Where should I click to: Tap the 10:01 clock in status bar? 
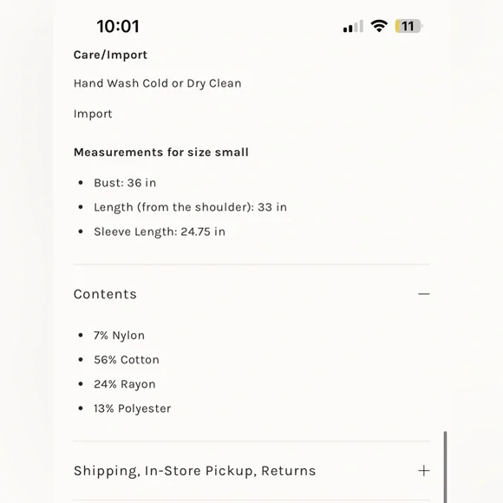(x=118, y=26)
